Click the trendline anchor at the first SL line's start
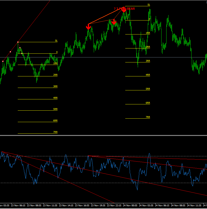The width and height of the screenshot is (207, 209). [18, 42]
